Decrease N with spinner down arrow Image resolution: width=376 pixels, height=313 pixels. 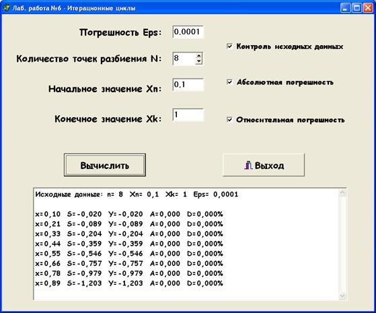(x=198, y=61)
